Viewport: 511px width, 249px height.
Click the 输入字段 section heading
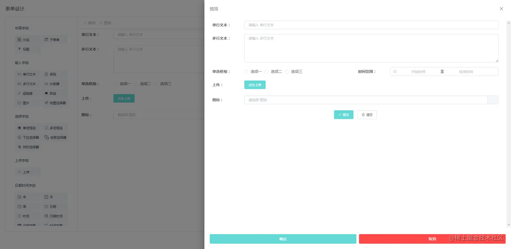[x=22, y=63]
